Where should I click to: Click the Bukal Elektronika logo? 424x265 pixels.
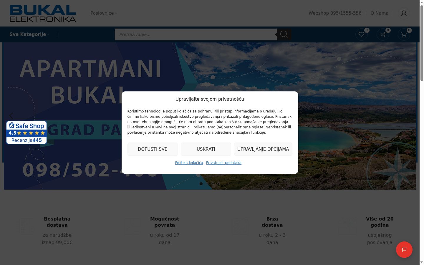(x=43, y=13)
